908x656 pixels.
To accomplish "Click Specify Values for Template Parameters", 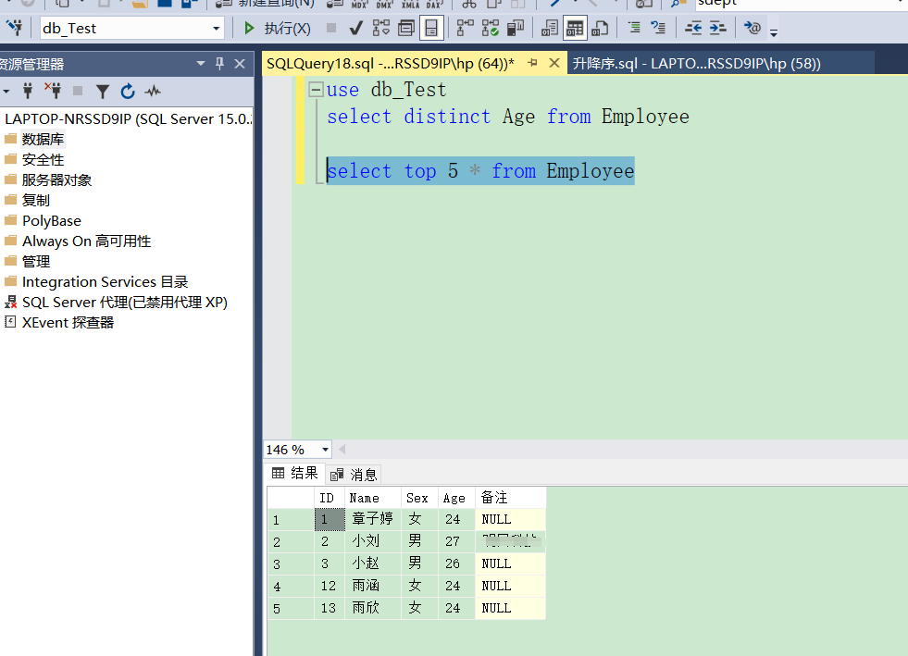I will tap(753, 28).
